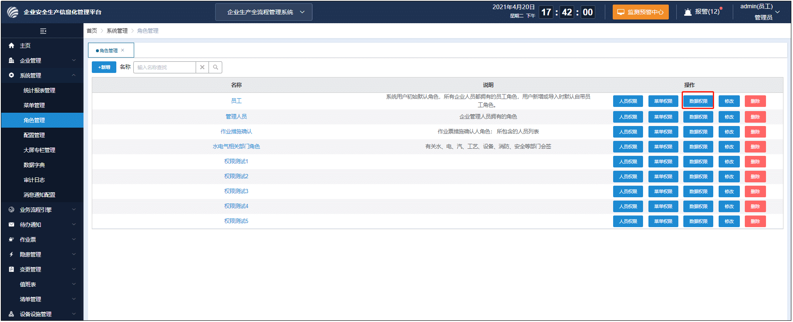Open the 主页 home icon
The height and width of the screenshot is (322, 793).
(11, 46)
